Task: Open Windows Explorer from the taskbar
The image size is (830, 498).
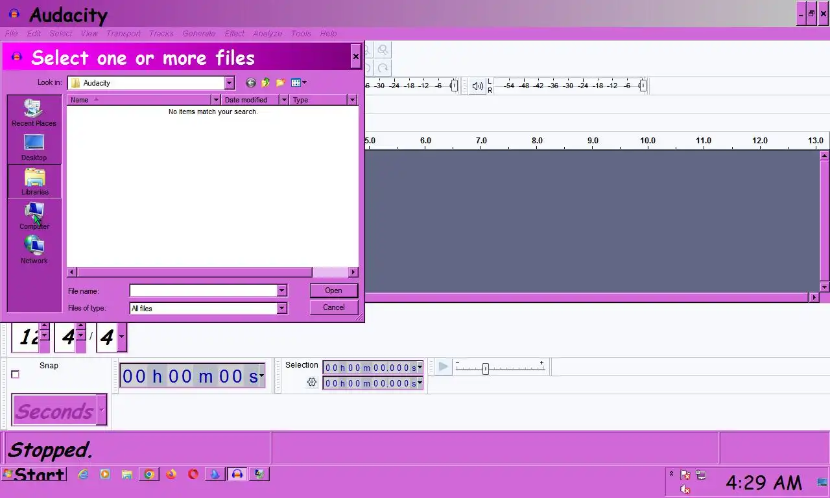Action: point(127,474)
